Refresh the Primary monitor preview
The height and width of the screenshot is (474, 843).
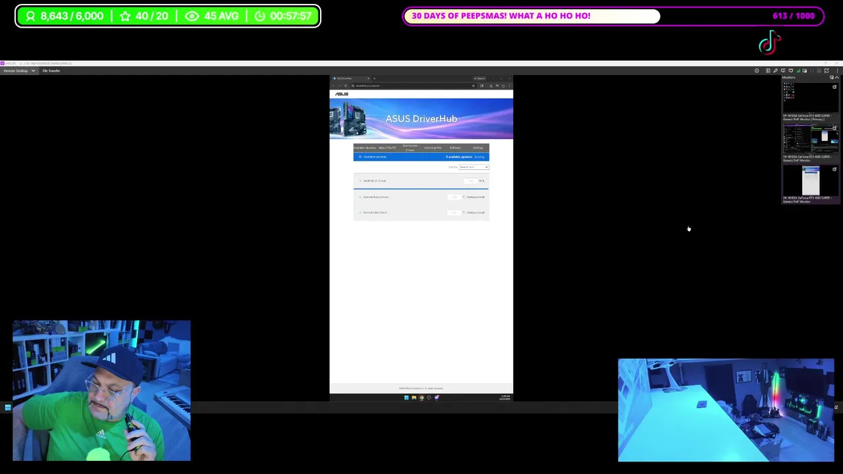click(834, 87)
